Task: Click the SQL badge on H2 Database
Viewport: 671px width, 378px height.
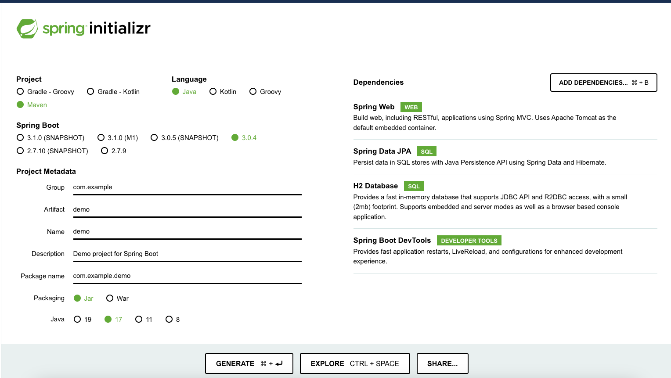Action: (413, 186)
